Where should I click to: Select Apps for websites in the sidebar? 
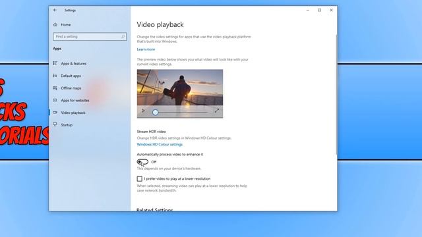[x=75, y=101]
